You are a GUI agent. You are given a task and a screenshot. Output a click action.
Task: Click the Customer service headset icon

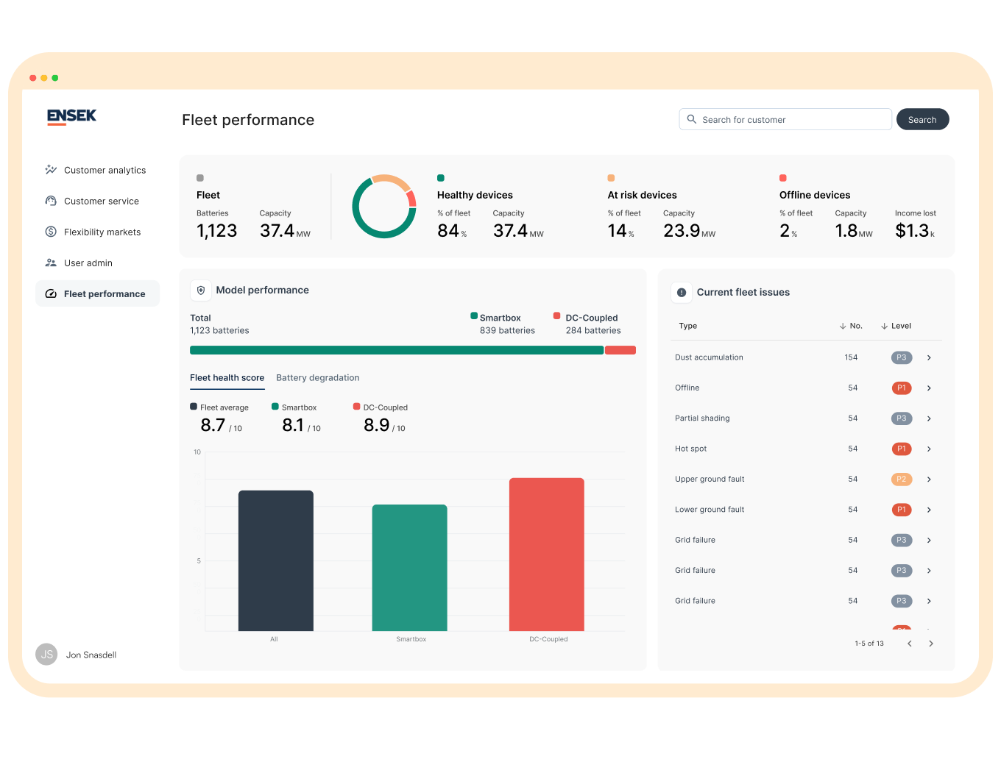(51, 201)
